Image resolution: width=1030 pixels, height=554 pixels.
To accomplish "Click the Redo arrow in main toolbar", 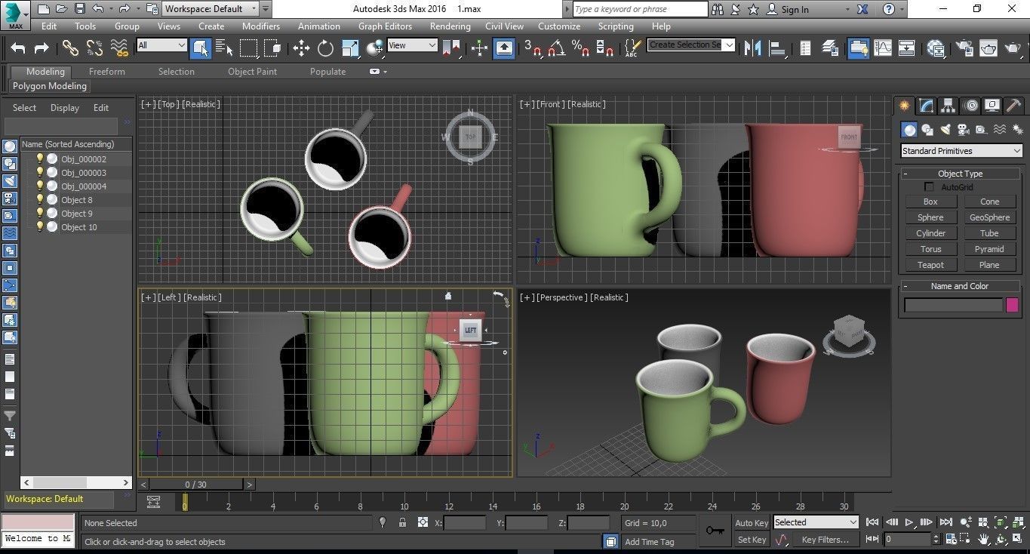I will coord(42,48).
